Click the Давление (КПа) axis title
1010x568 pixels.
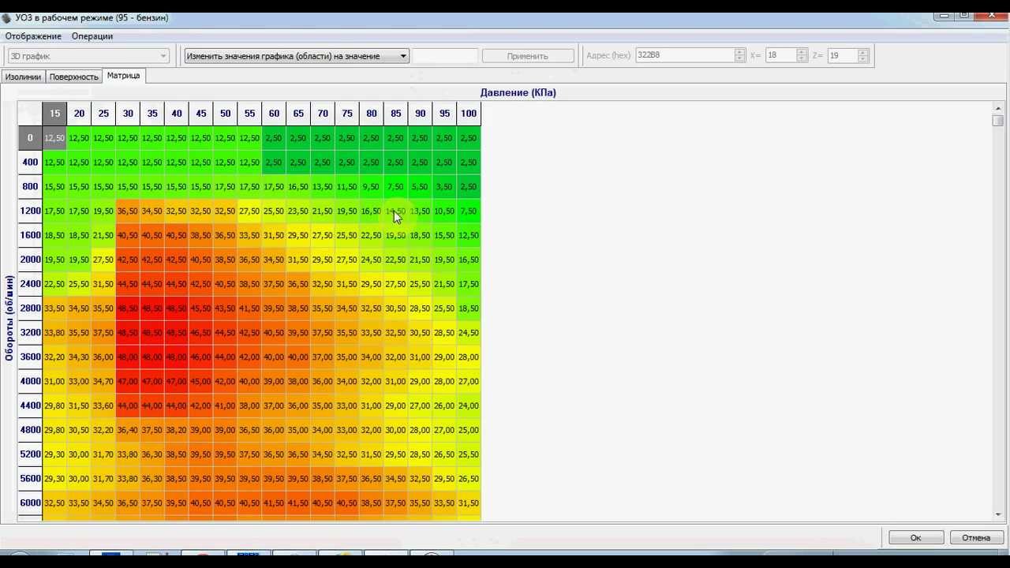point(518,93)
